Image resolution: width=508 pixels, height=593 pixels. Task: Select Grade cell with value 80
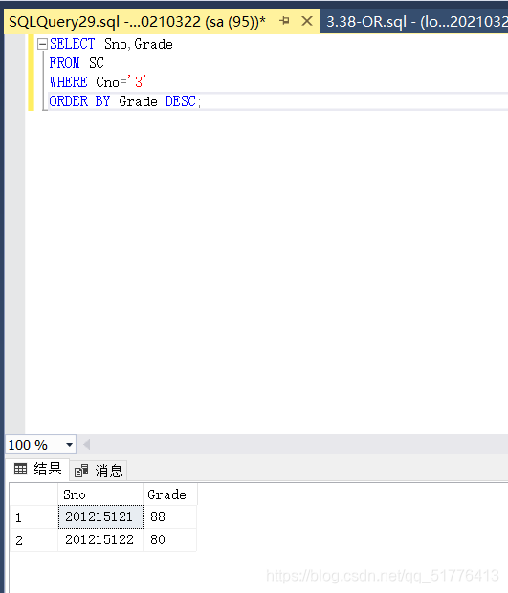[x=170, y=539]
